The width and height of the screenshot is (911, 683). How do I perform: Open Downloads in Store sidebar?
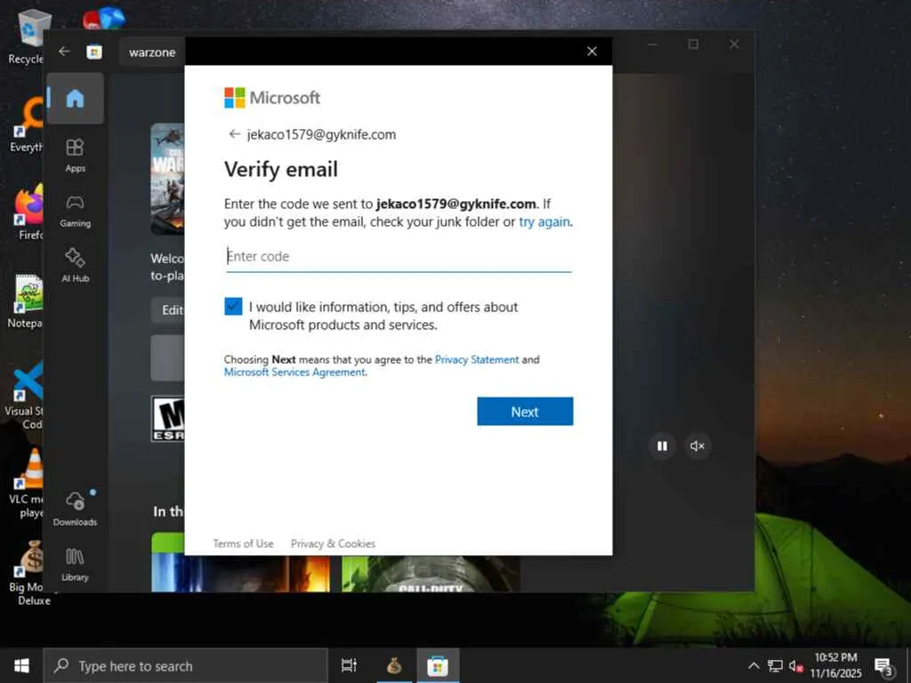pyautogui.click(x=75, y=508)
